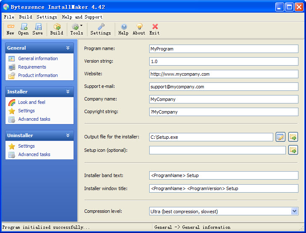Open the File menu
Image resolution: width=306 pixels, height=233 pixels.
[x=9, y=17]
